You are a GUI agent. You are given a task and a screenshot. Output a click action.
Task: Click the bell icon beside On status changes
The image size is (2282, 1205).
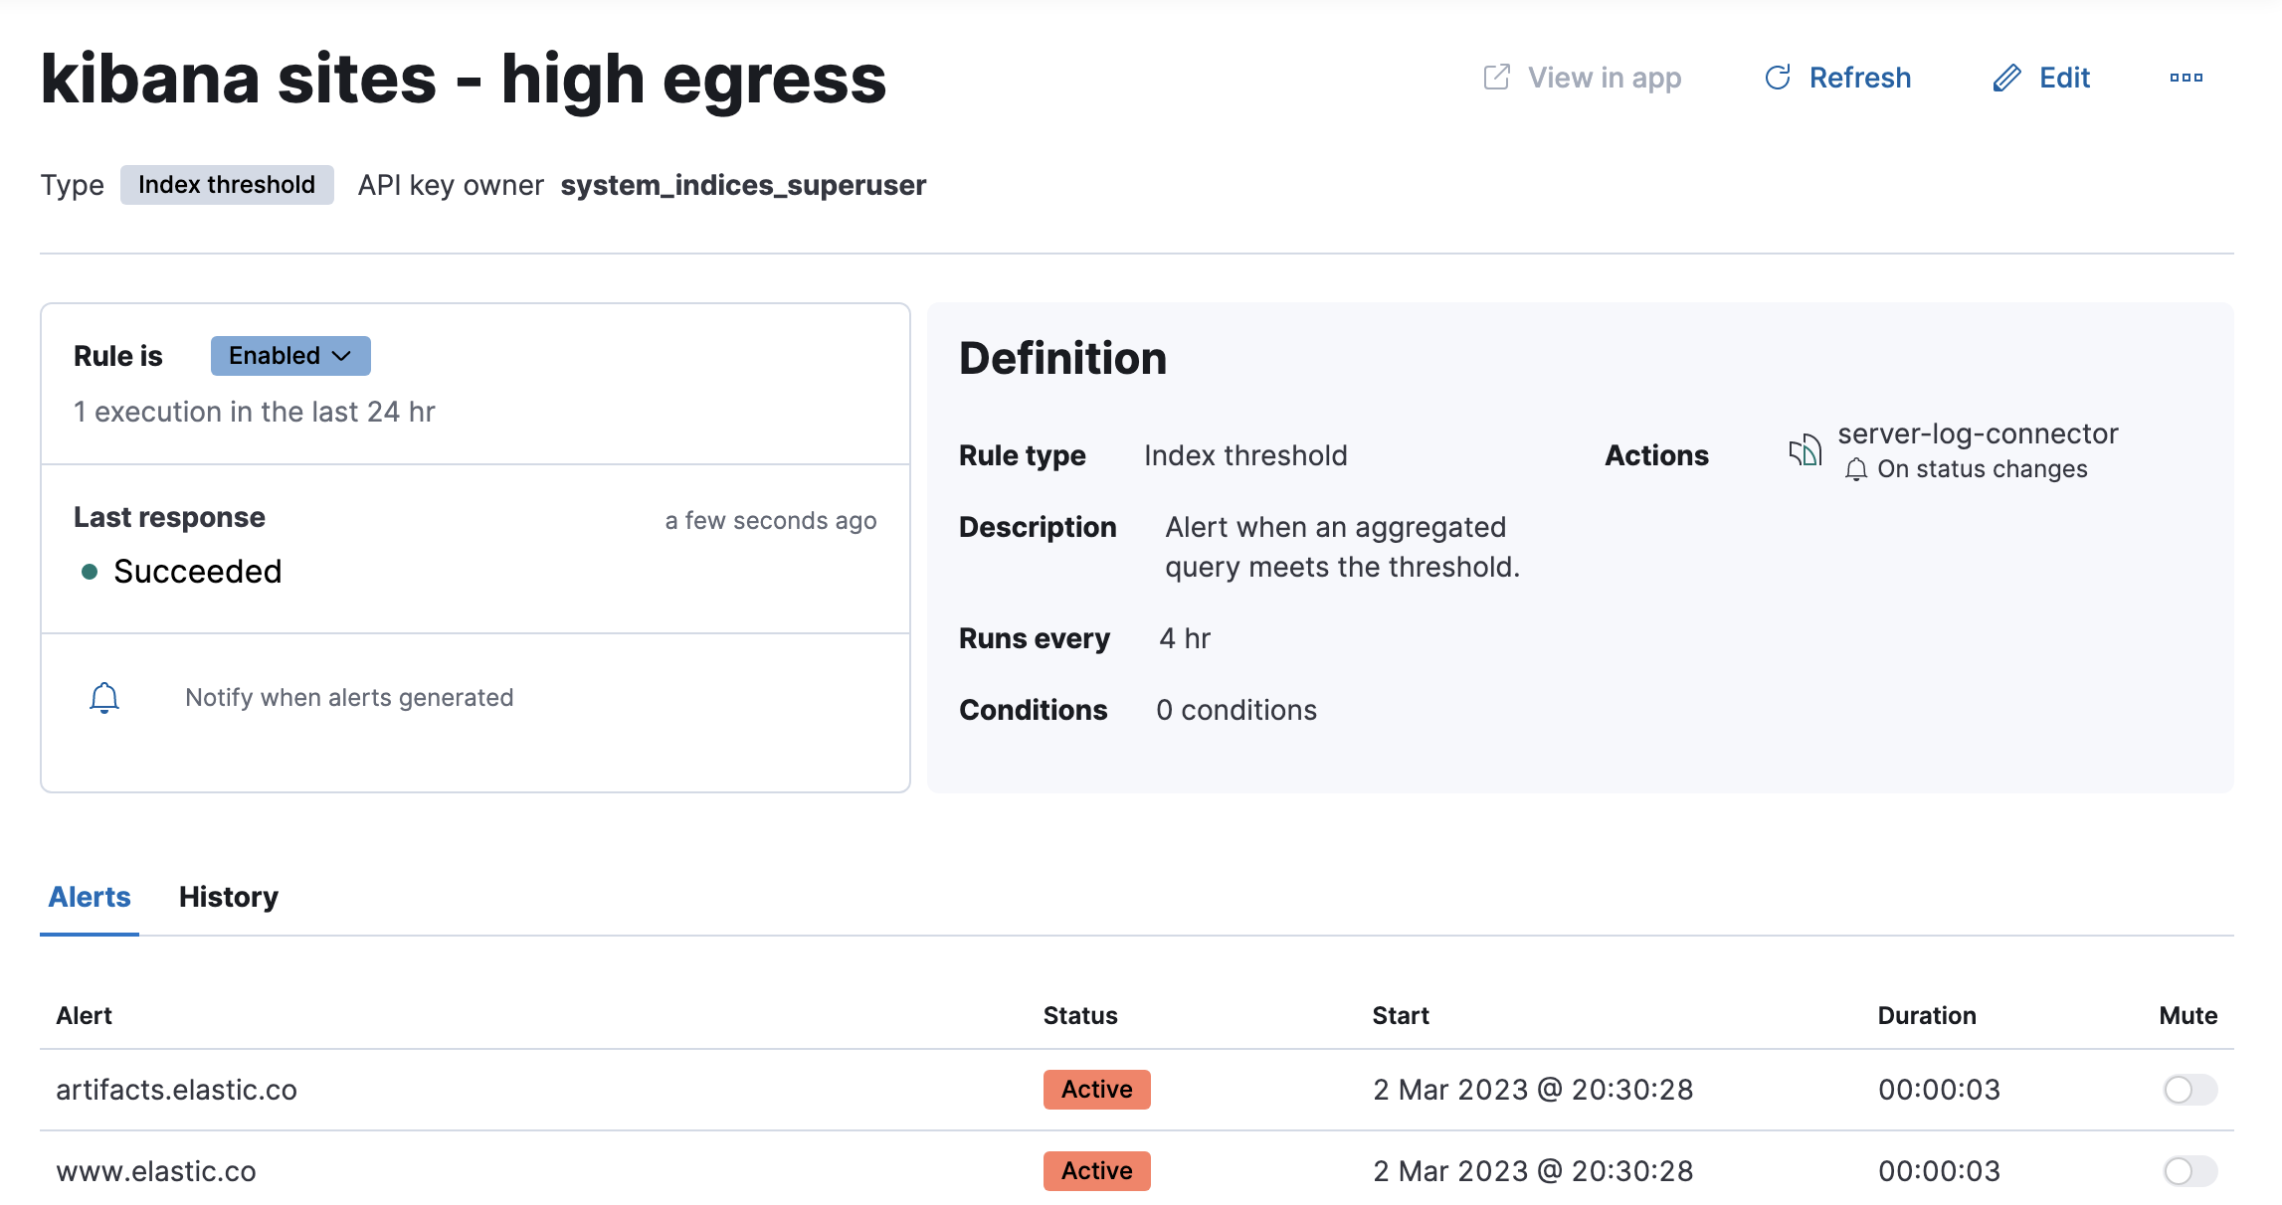(x=1855, y=469)
